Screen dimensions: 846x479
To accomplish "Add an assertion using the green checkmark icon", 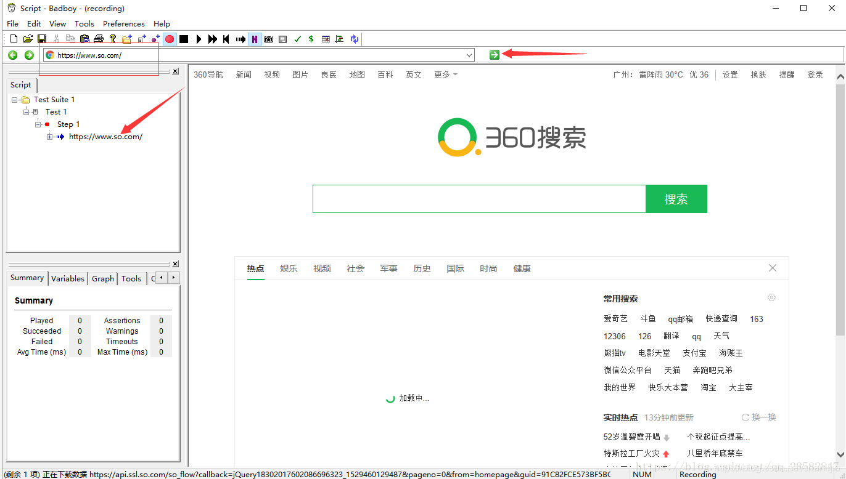I will [297, 39].
